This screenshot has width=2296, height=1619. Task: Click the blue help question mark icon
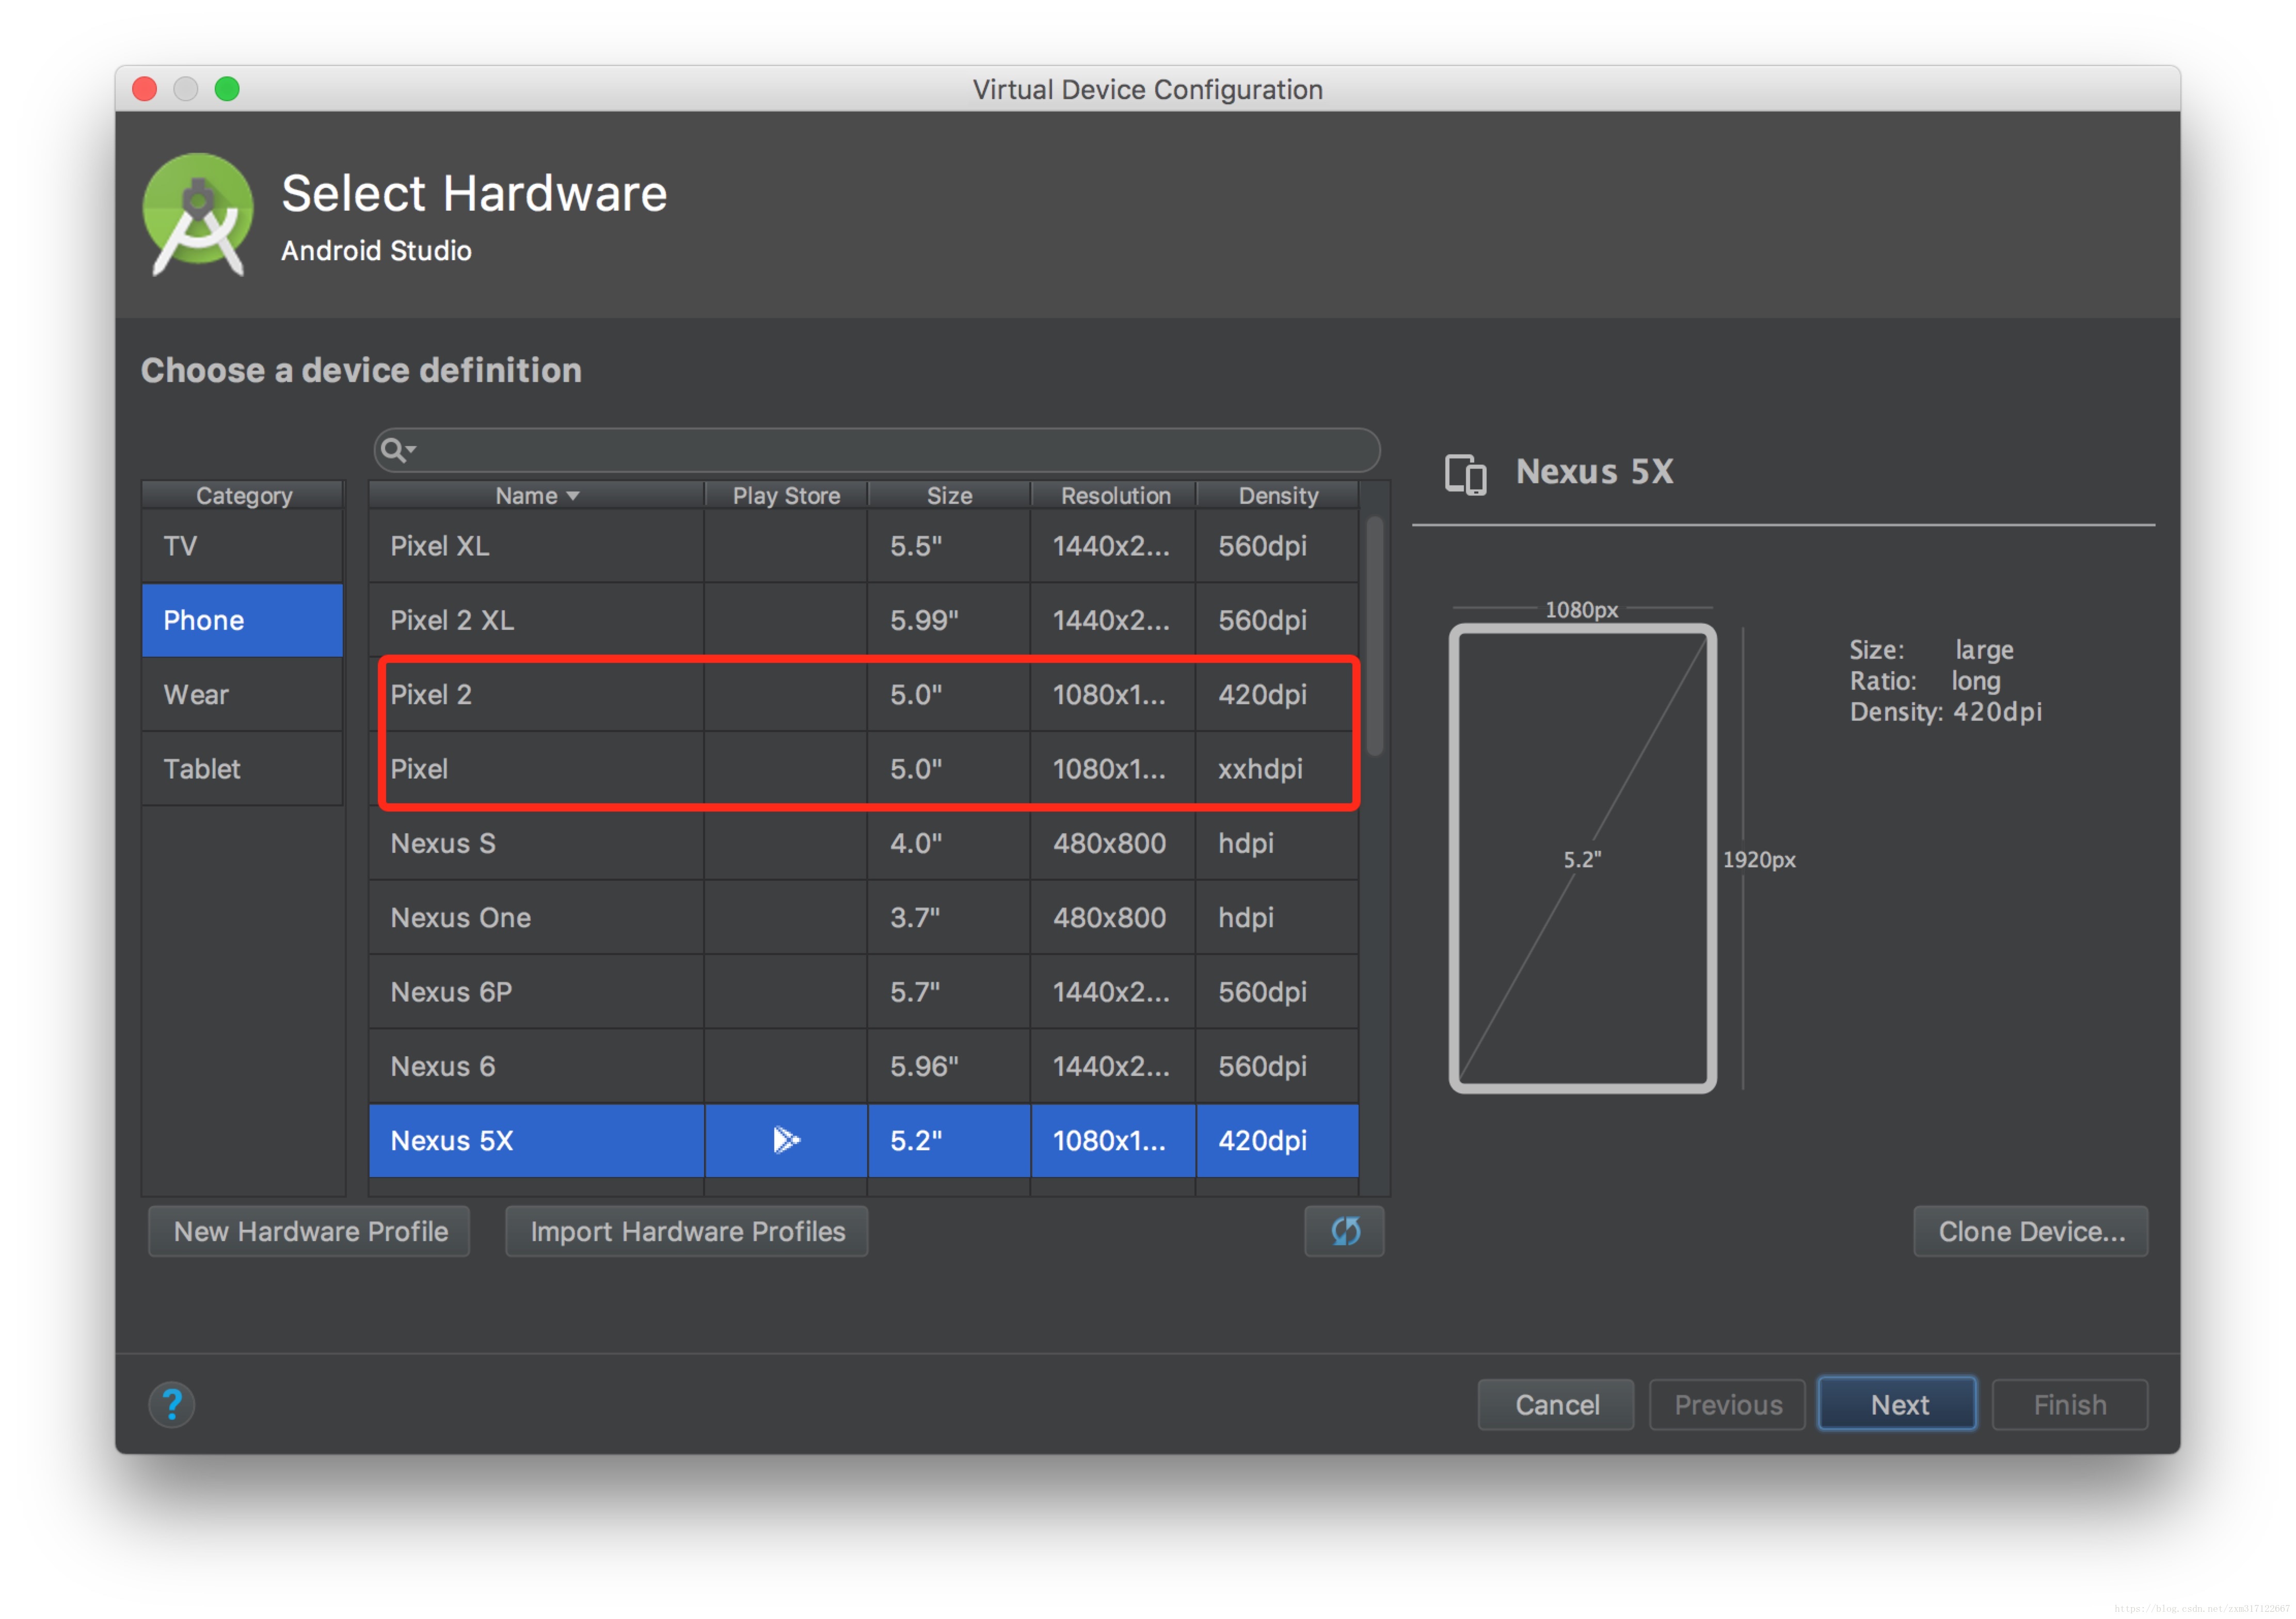[x=172, y=1404]
